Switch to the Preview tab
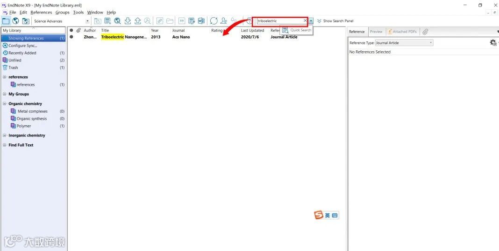 [x=376, y=32]
